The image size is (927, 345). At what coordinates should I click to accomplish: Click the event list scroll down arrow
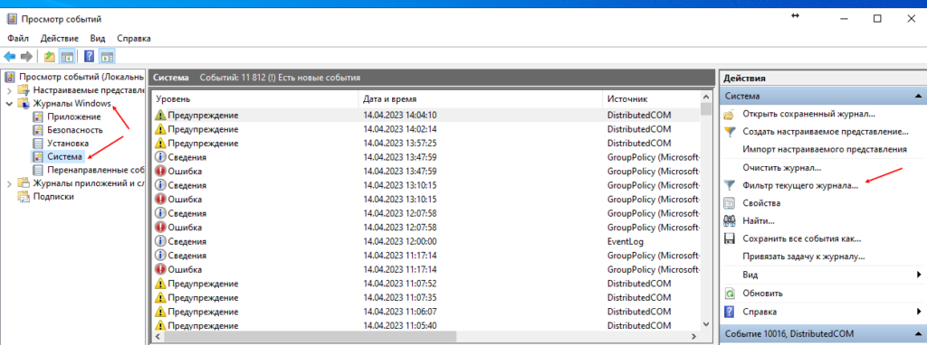tap(706, 324)
